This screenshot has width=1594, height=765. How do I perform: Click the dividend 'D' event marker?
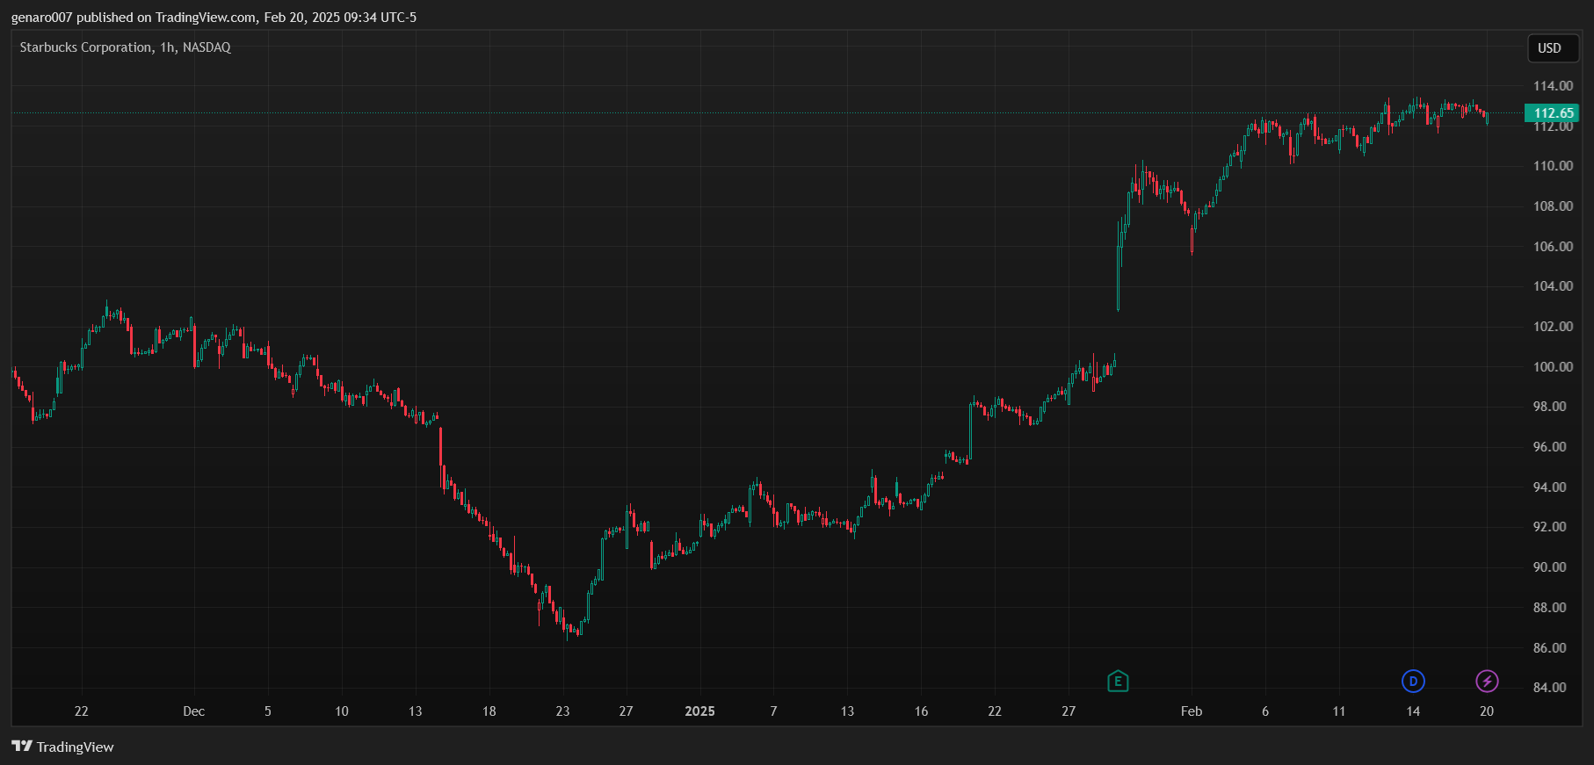coord(1413,681)
